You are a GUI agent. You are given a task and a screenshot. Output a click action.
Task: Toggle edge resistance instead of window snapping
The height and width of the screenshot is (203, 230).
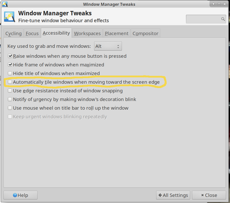click(10, 91)
